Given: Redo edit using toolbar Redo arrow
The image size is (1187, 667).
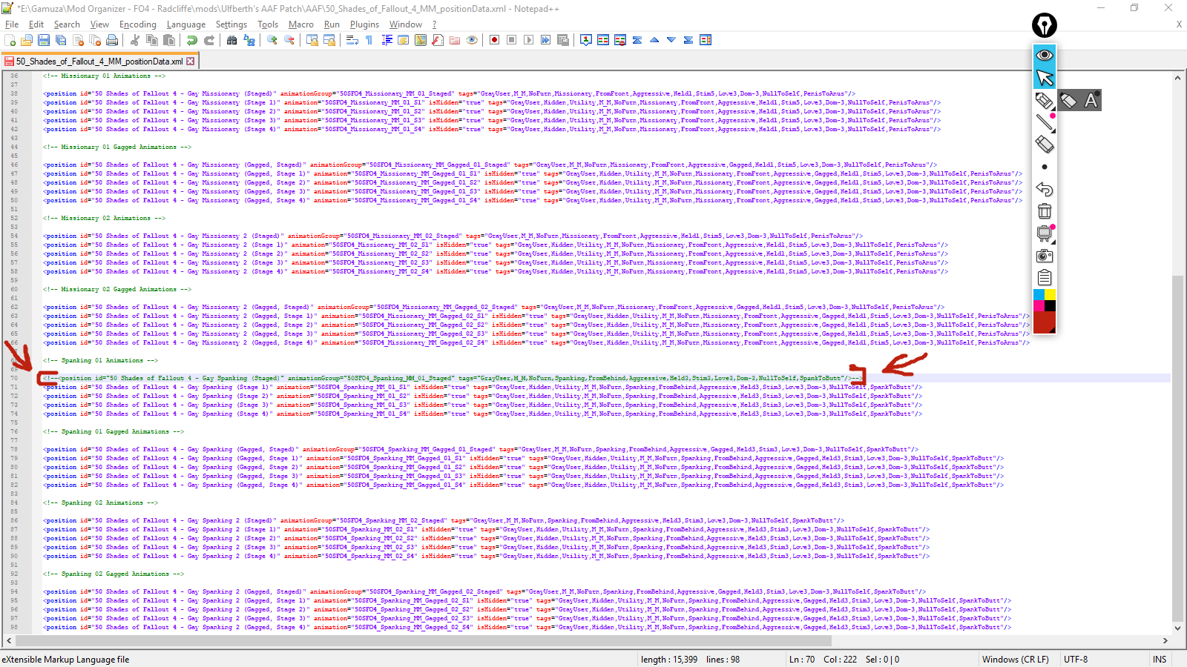Looking at the screenshot, I should click(209, 40).
